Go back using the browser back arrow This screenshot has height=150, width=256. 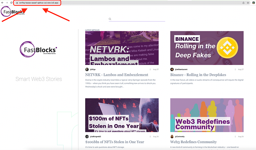click(2, 3)
